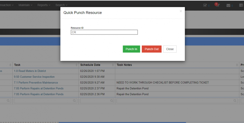Viewport: 244px width, 123px height.
Task: Open the edit notifications icon with red badge
Action: point(217,5)
